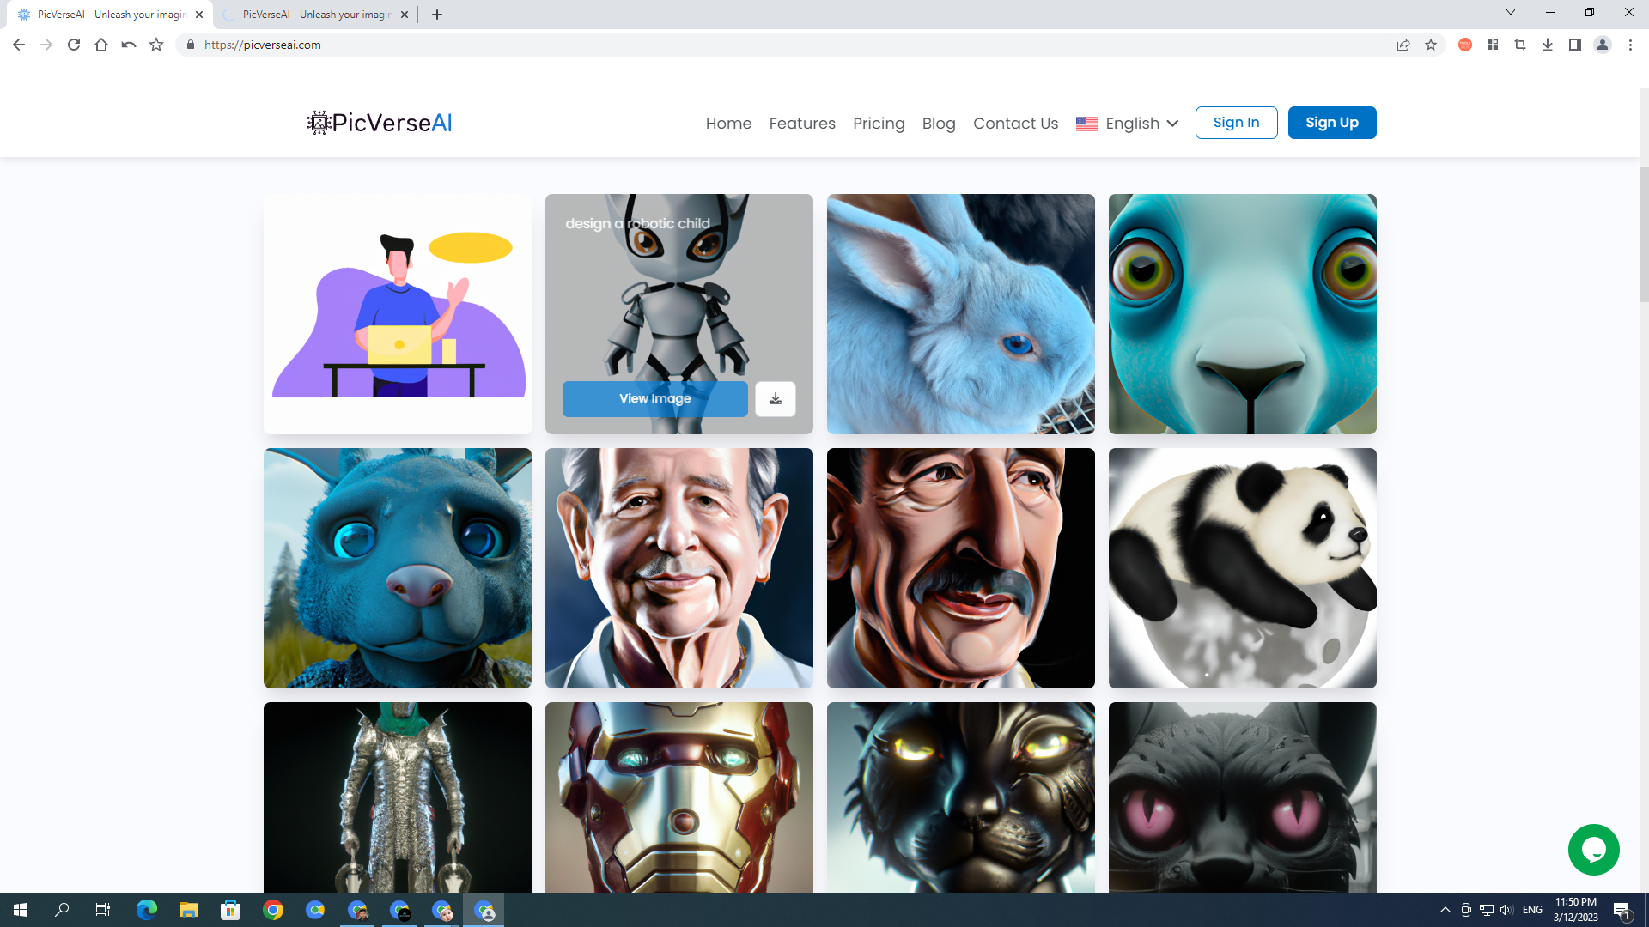Open Task View on taskbar
Screen dimensions: 1649x927
(x=103, y=910)
